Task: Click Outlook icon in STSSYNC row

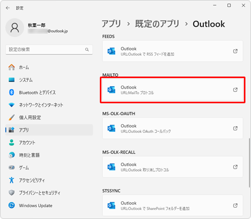Action: point(111,205)
